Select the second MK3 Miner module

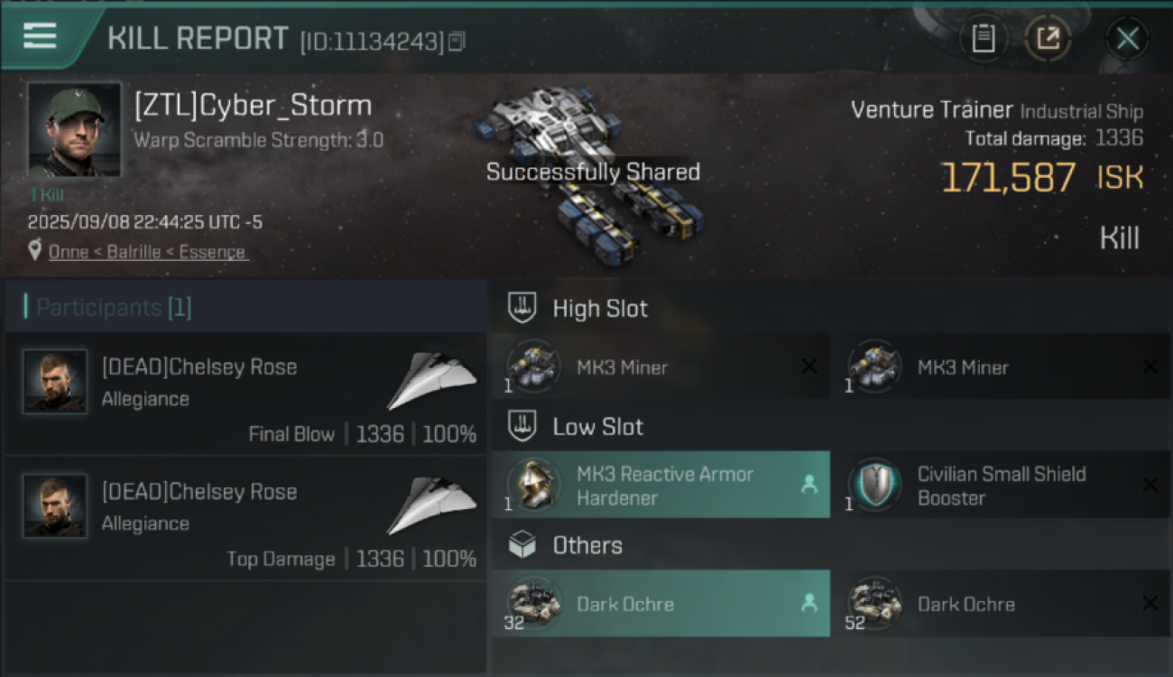pos(1001,366)
